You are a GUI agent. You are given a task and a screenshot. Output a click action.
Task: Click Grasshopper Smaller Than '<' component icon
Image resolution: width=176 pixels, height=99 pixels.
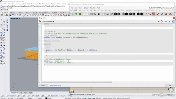[134, 14]
